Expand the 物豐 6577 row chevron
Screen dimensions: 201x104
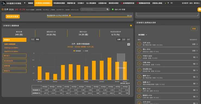point(197,84)
